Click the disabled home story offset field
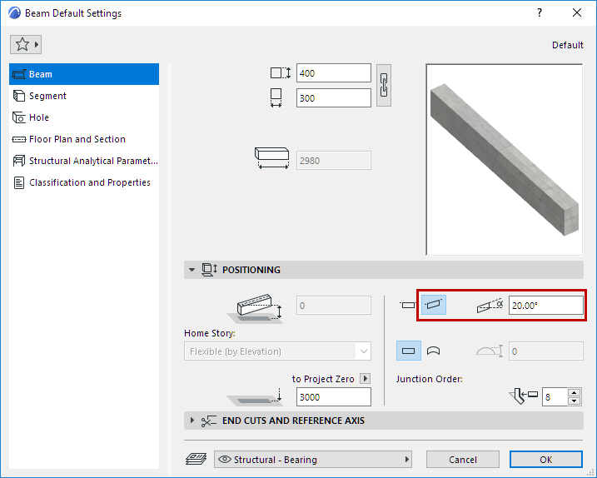 (x=334, y=306)
